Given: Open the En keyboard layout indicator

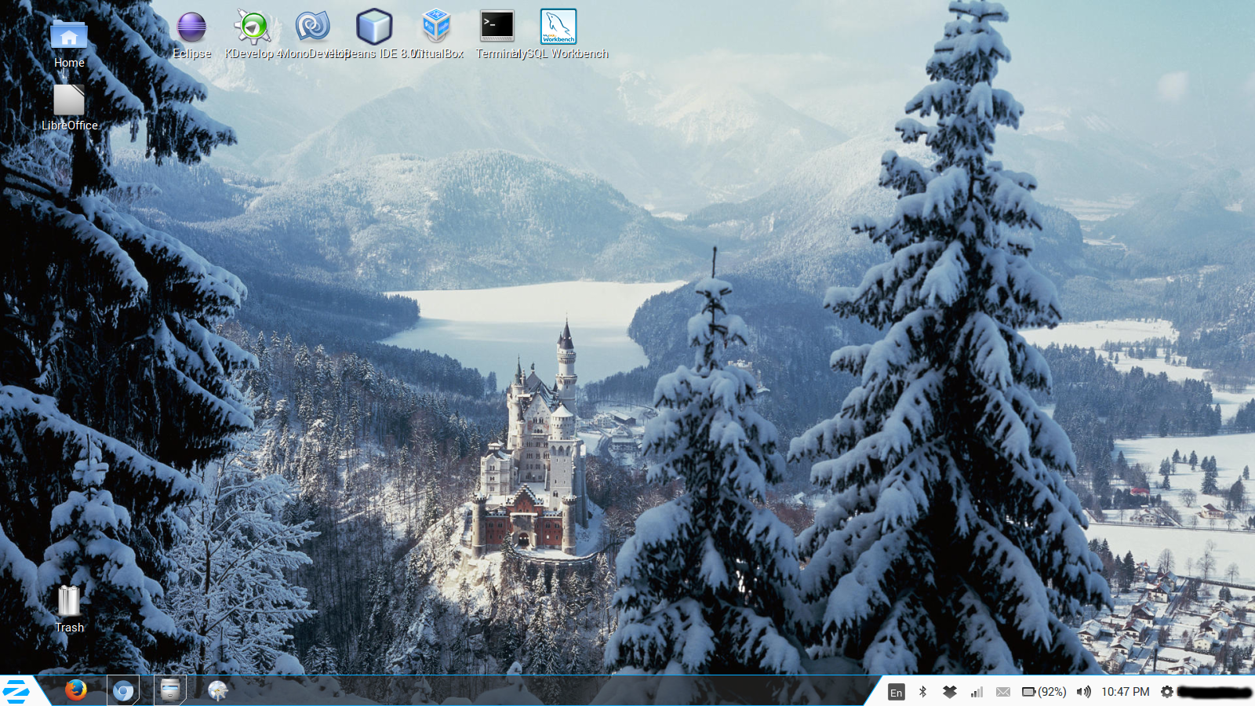Looking at the screenshot, I should point(896,692).
